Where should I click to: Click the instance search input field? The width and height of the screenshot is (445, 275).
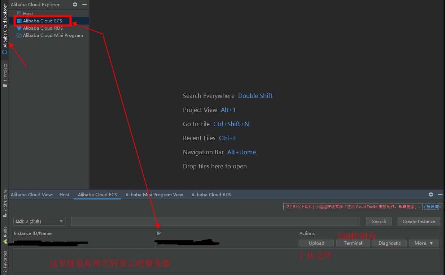coord(215,221)
